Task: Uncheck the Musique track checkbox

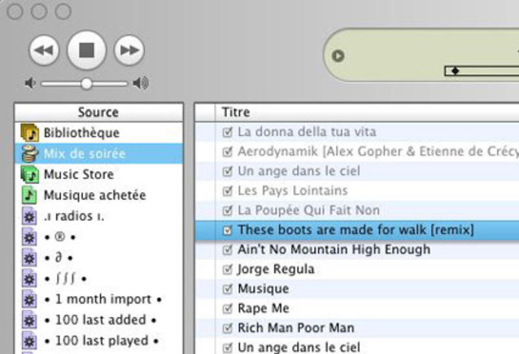Action: [x=228, y=289]
